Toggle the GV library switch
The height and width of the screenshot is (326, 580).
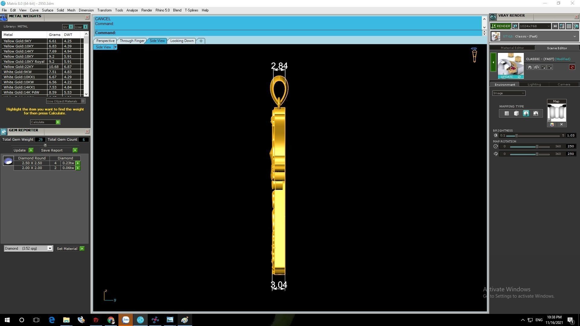click(x=68, y=27)
